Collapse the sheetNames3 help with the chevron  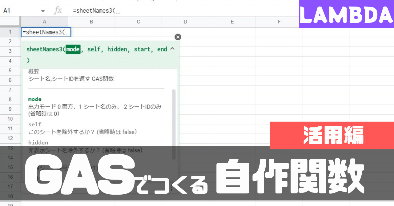coord(172,48)
